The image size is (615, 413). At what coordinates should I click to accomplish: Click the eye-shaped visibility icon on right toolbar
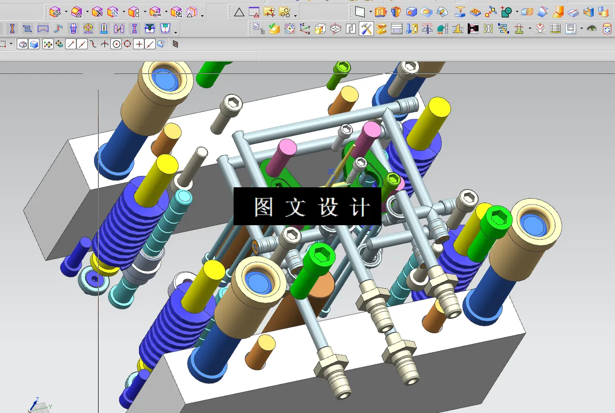tap(592, 29)
